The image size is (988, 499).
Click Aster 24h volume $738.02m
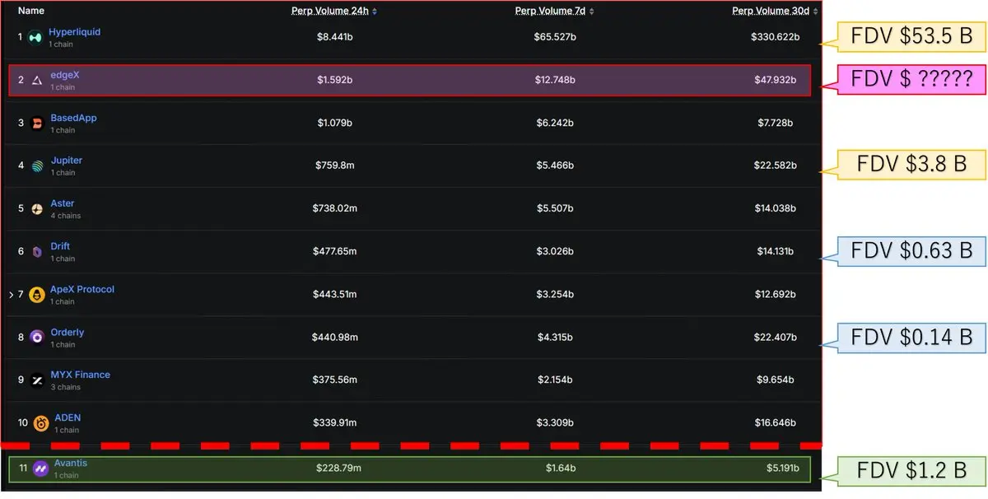click(334, 209)
